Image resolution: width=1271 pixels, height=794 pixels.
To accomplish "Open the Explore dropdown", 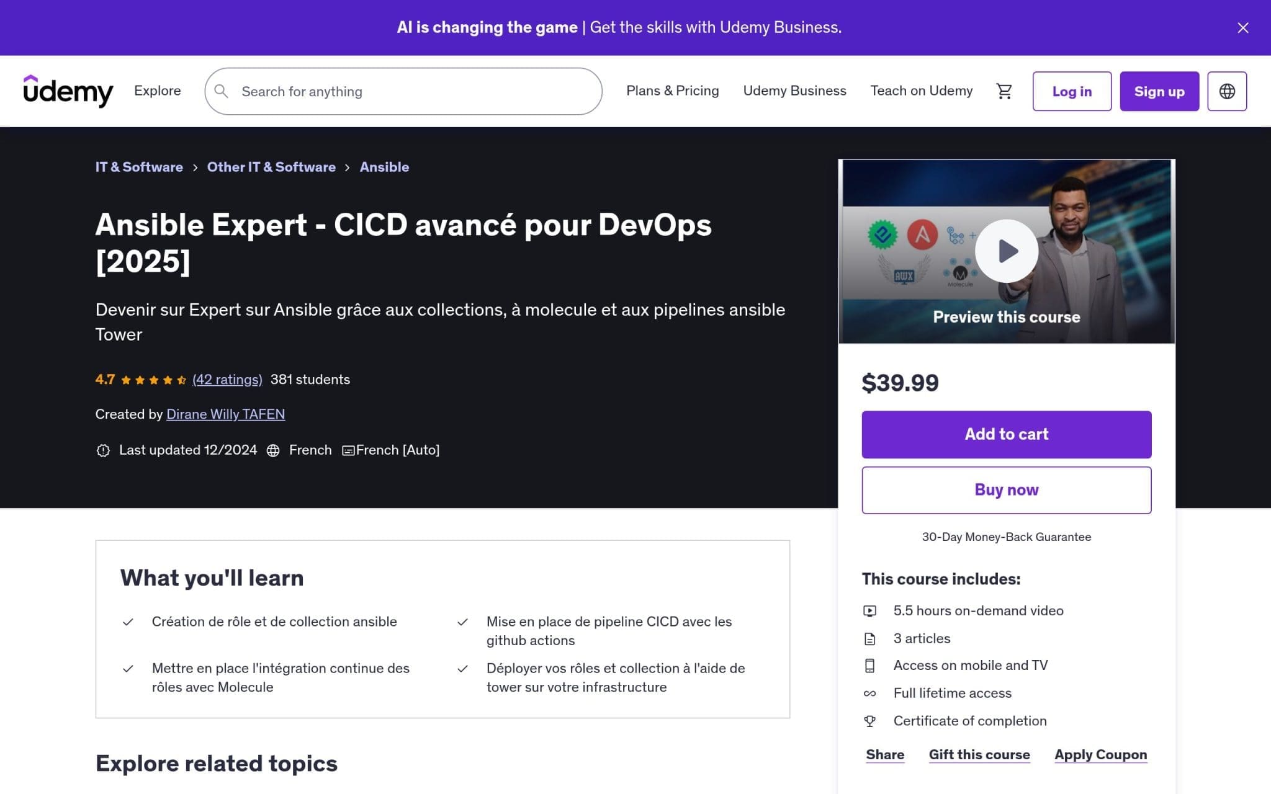I will [x=157, y=91].
